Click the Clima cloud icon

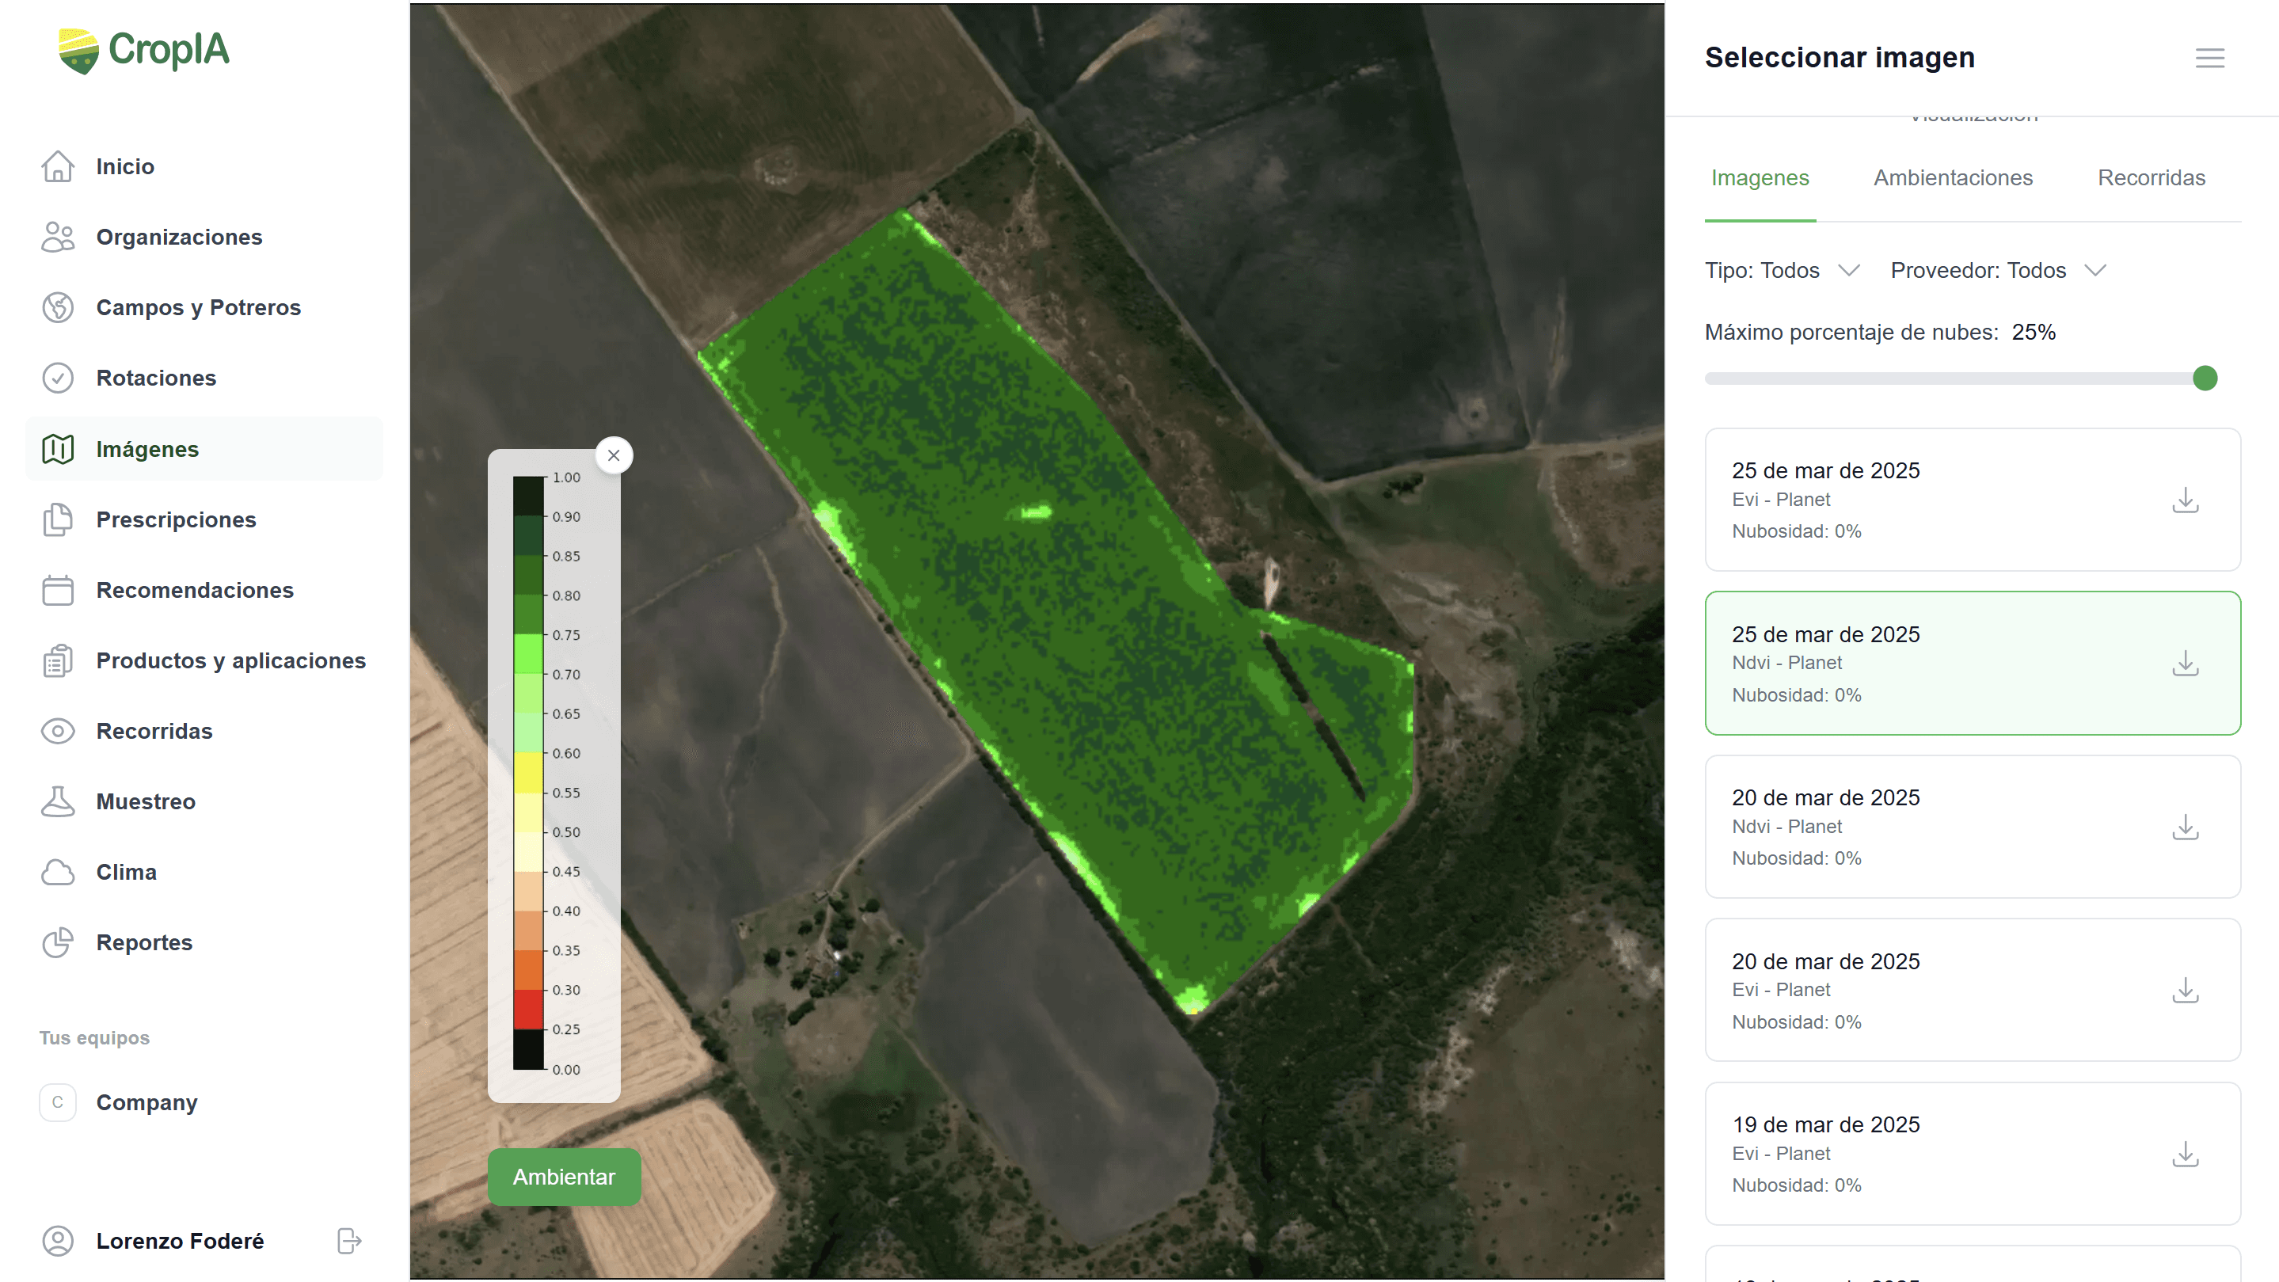tap(58, 873)
